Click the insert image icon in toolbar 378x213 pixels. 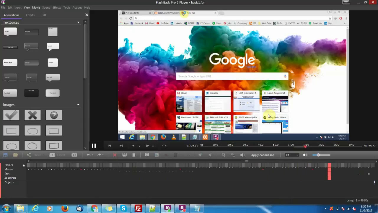[157, 155]
